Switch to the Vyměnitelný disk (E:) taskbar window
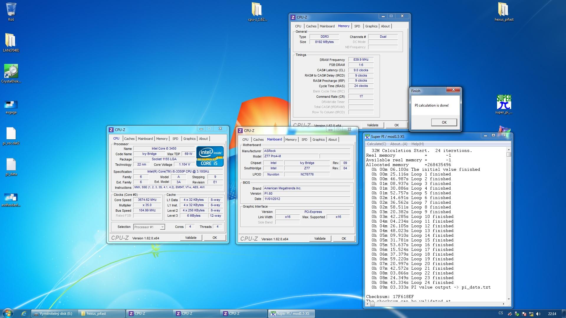 point(55,314)
